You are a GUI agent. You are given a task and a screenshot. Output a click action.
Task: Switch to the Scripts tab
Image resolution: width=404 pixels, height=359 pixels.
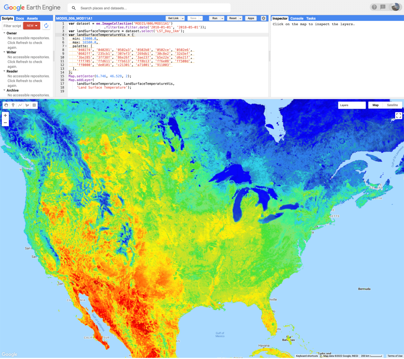point(7,18)
